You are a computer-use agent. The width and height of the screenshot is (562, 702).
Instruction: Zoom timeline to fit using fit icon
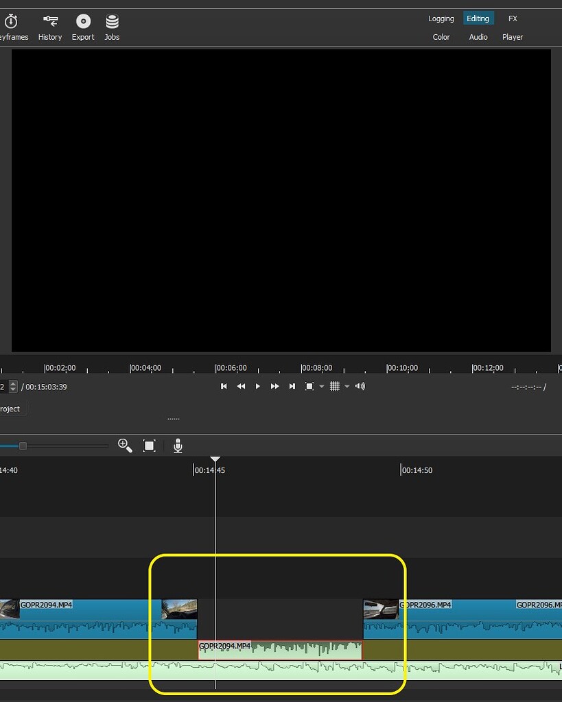[149, 446]
